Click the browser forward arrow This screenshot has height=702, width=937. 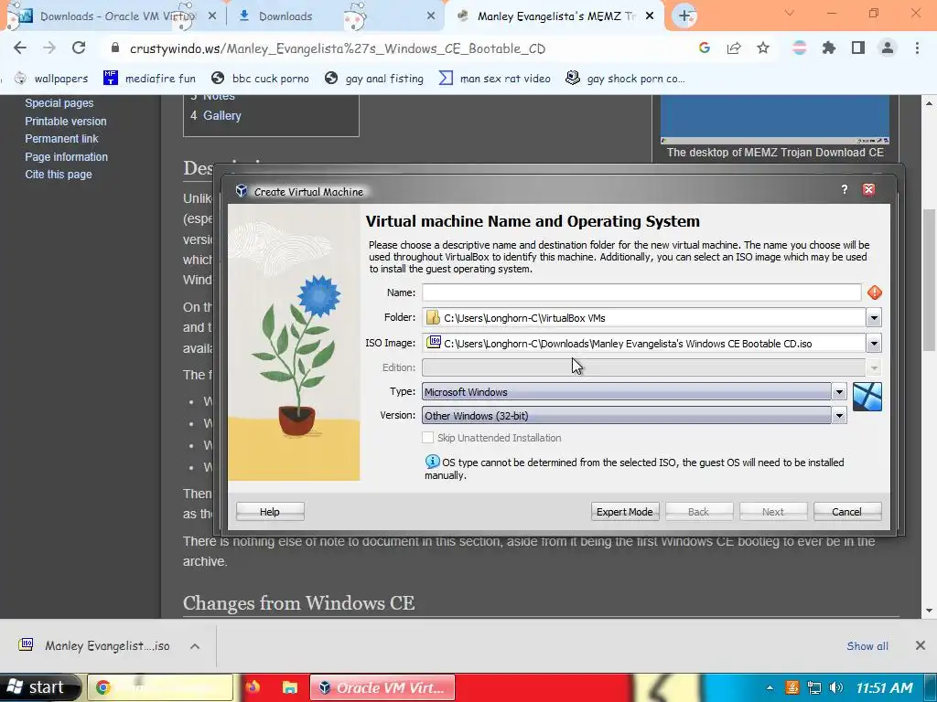coord(49,48)
